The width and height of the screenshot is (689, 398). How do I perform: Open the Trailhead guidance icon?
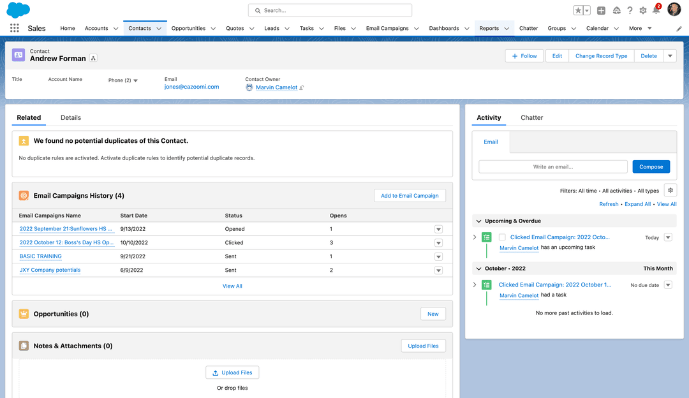tap(616, 10)
